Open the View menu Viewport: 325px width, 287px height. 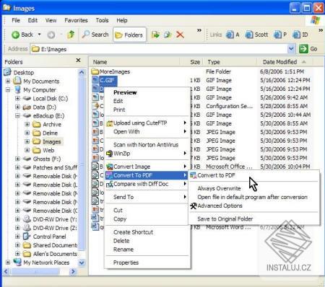click(51, 20)
